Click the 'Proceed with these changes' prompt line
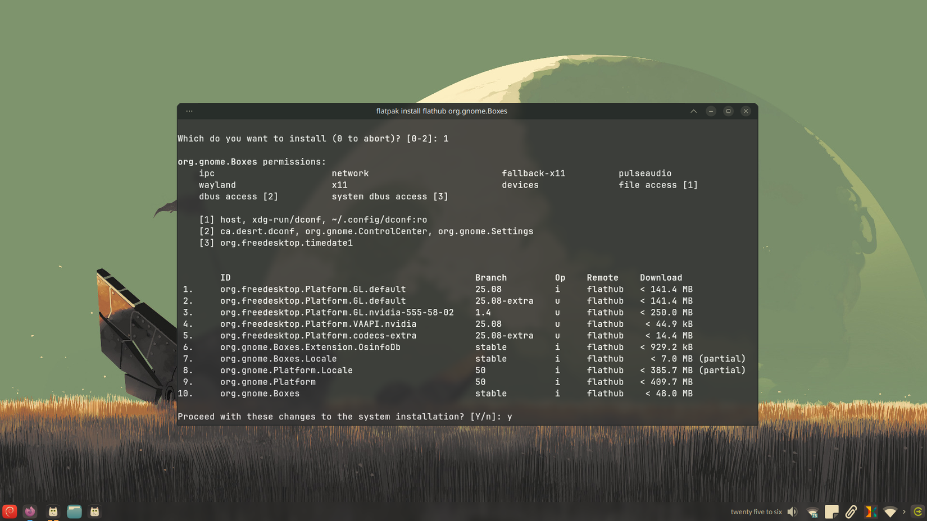 click(x=345, y=417)
